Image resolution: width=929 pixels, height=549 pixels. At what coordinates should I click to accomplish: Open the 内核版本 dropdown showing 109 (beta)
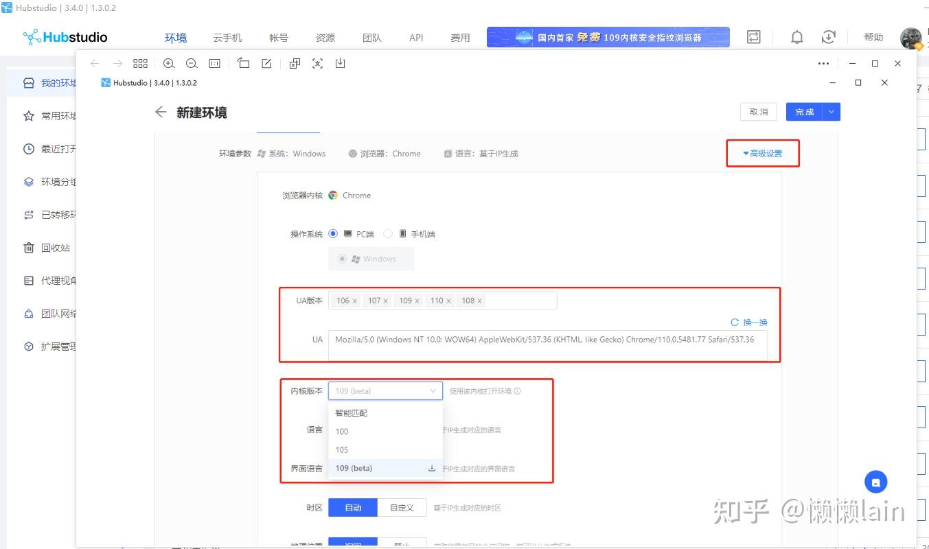click(x=385, y=391)
